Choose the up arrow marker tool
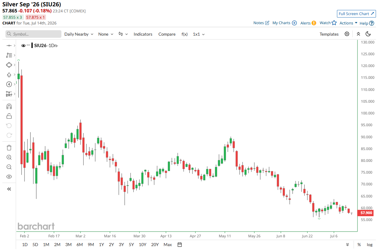Viewport: 379px width, 250px height. (9, 75)
